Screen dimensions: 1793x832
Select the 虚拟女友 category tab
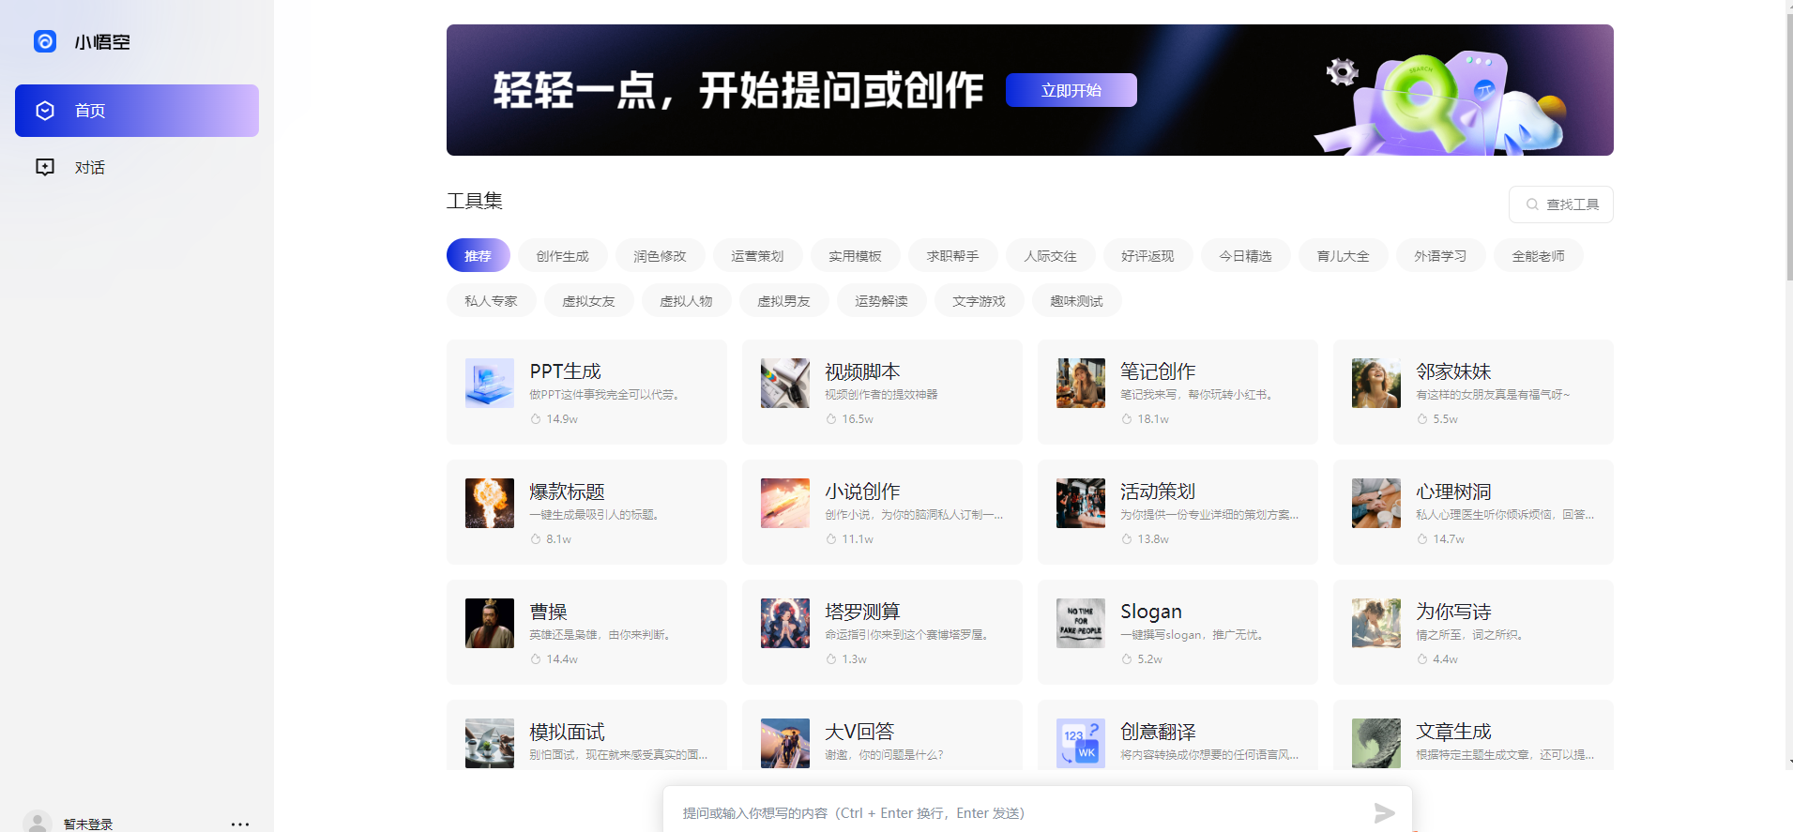pyautogui.click(x=589, y=301)
